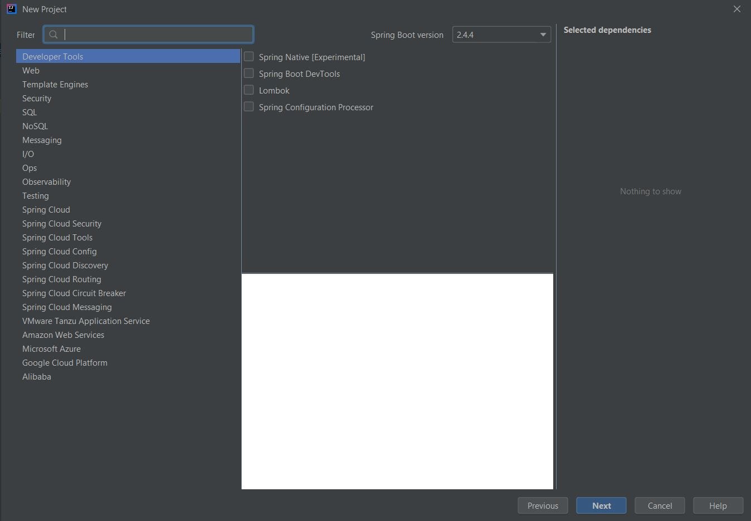Screen dimensions: 751x521
Task: Choose Spring Cloud Routing category
Action: (128, 279)
